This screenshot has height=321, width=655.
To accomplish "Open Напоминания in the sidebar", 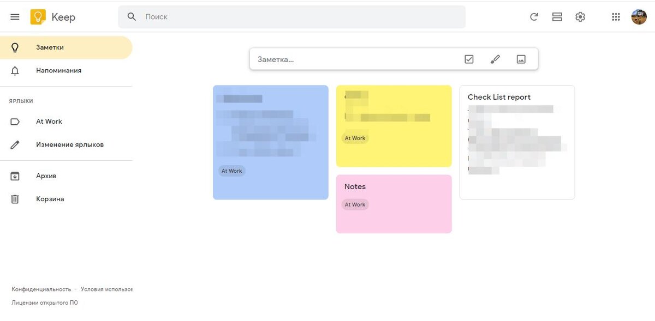I will point(66,70).
